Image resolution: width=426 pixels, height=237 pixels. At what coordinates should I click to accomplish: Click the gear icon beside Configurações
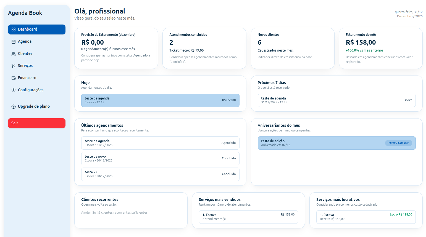(13, 90)
